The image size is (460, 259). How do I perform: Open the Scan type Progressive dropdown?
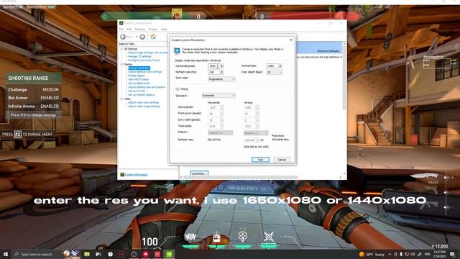[x=222, y=79]
